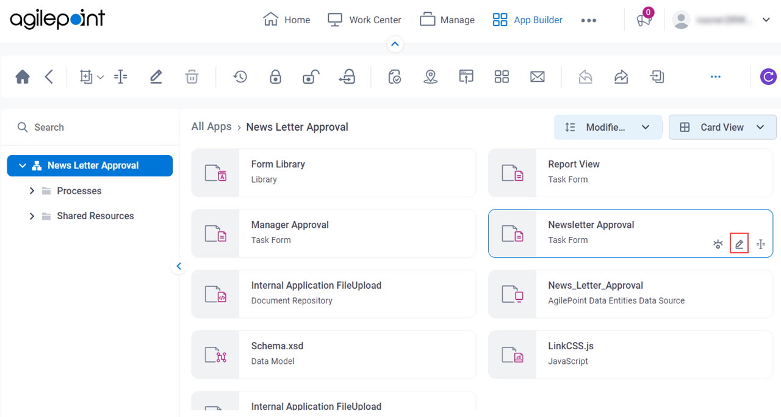Click the edit pencil on Newsletter Approval card
The height and width of the screenshot is (417, 781).
tap(739, 244)
